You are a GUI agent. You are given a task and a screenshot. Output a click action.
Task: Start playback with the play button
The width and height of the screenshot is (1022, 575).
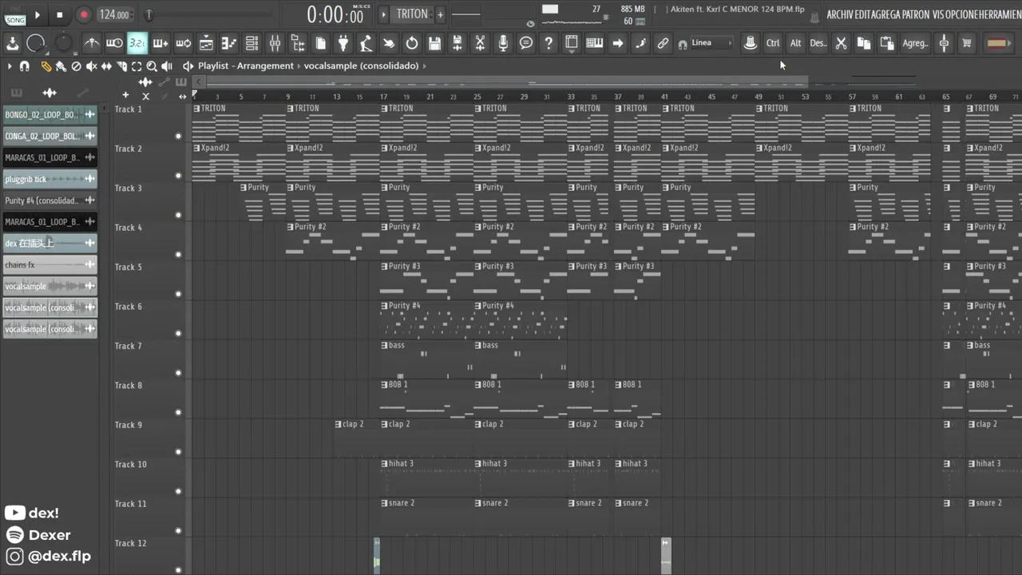[37, 14]
